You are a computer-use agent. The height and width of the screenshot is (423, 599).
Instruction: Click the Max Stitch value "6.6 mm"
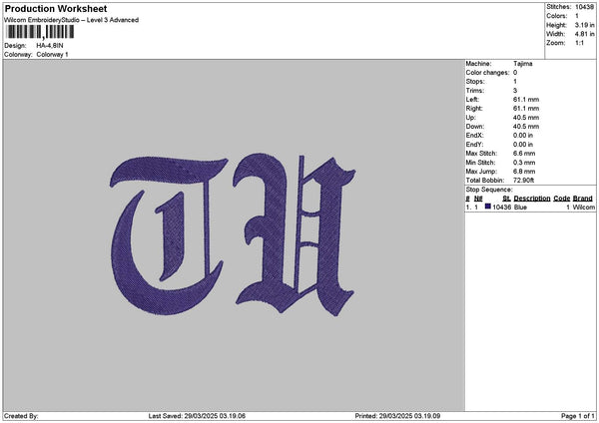524,153
